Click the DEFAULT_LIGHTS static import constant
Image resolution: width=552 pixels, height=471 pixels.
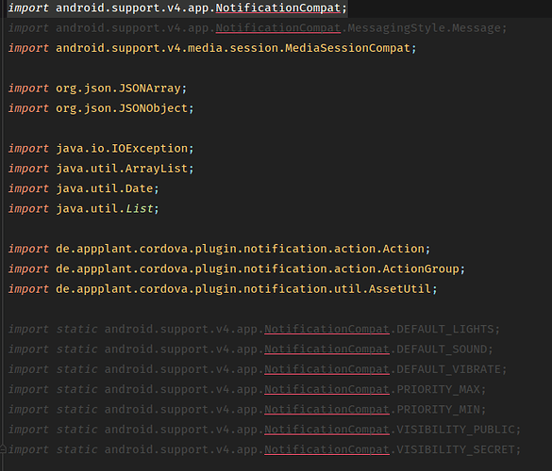(445, 329)
